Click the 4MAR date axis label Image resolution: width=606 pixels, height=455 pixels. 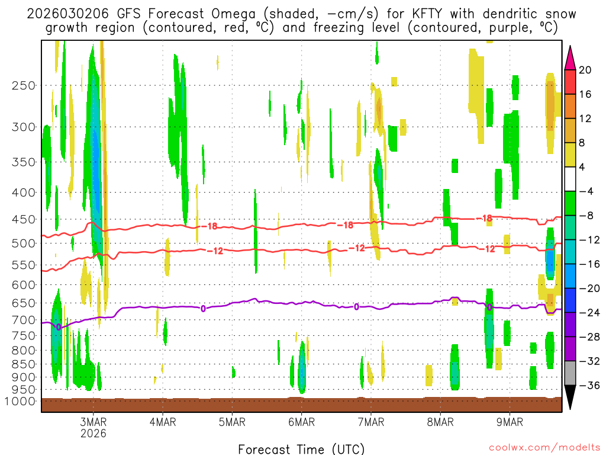pos(163,422)
